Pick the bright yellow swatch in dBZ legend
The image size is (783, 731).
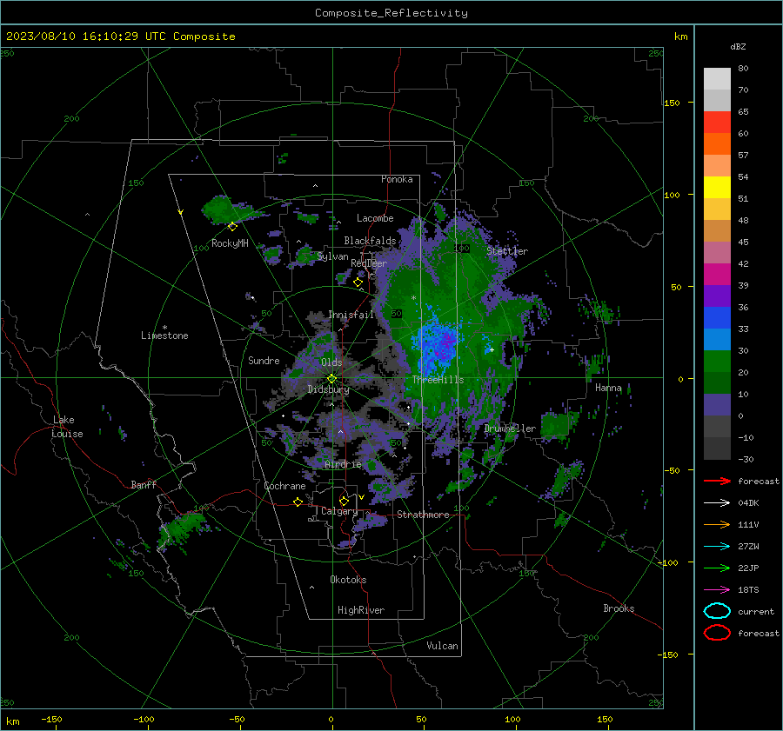click(x=717, y=187)
